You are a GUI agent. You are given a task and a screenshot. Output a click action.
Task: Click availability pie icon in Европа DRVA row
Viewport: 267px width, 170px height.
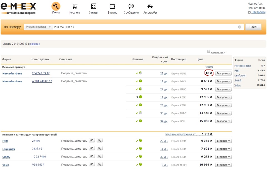pyautogui.click(x=140, y=81)
